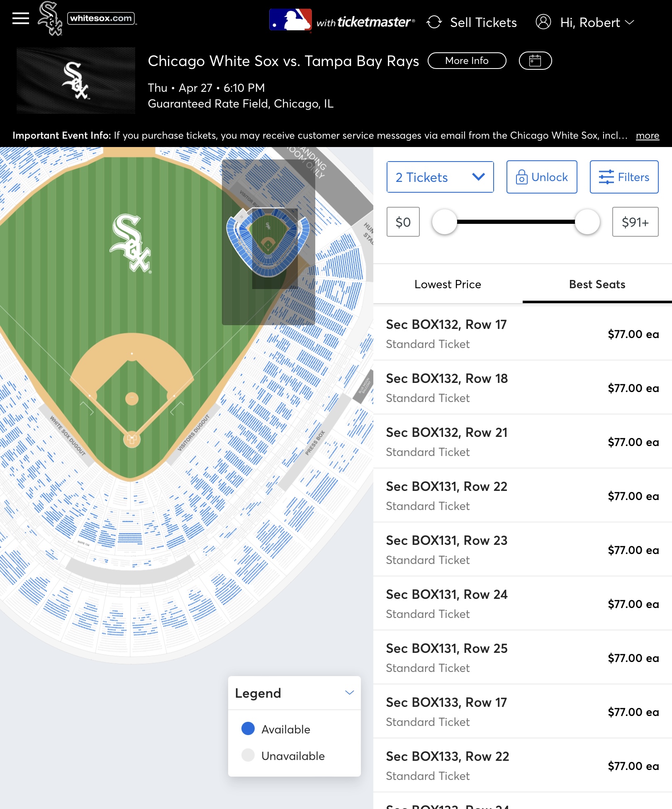Image resolution: width=672 pixels, height=809 pixels.
Task: Click the White Sox logo icon
Action: click(x=50, y=19)
